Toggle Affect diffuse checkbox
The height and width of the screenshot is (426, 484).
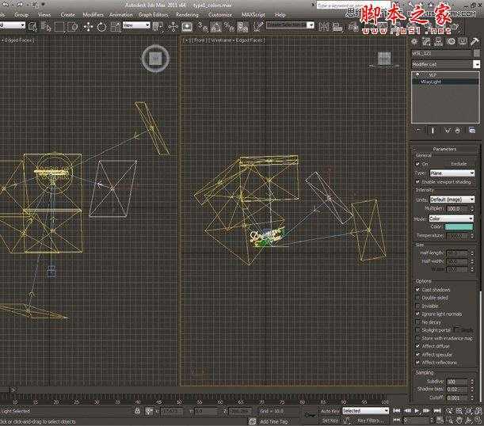417,346
